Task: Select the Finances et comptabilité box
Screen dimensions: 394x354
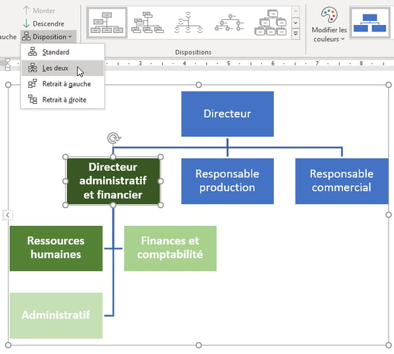Action: (170, 248)
